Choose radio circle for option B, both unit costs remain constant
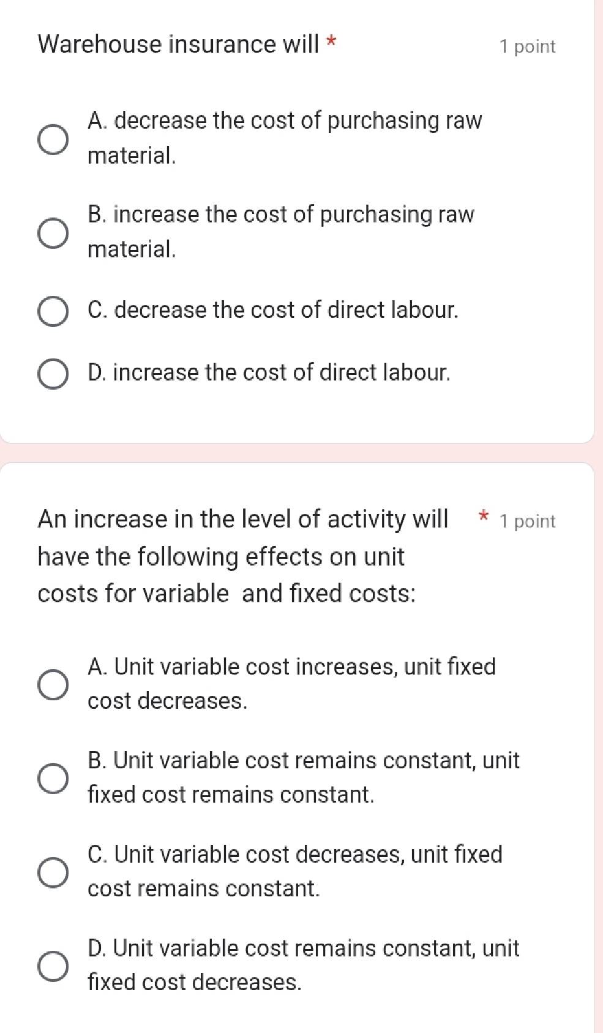The width and height of the screenshot is (603, 1033). point(53,778)
